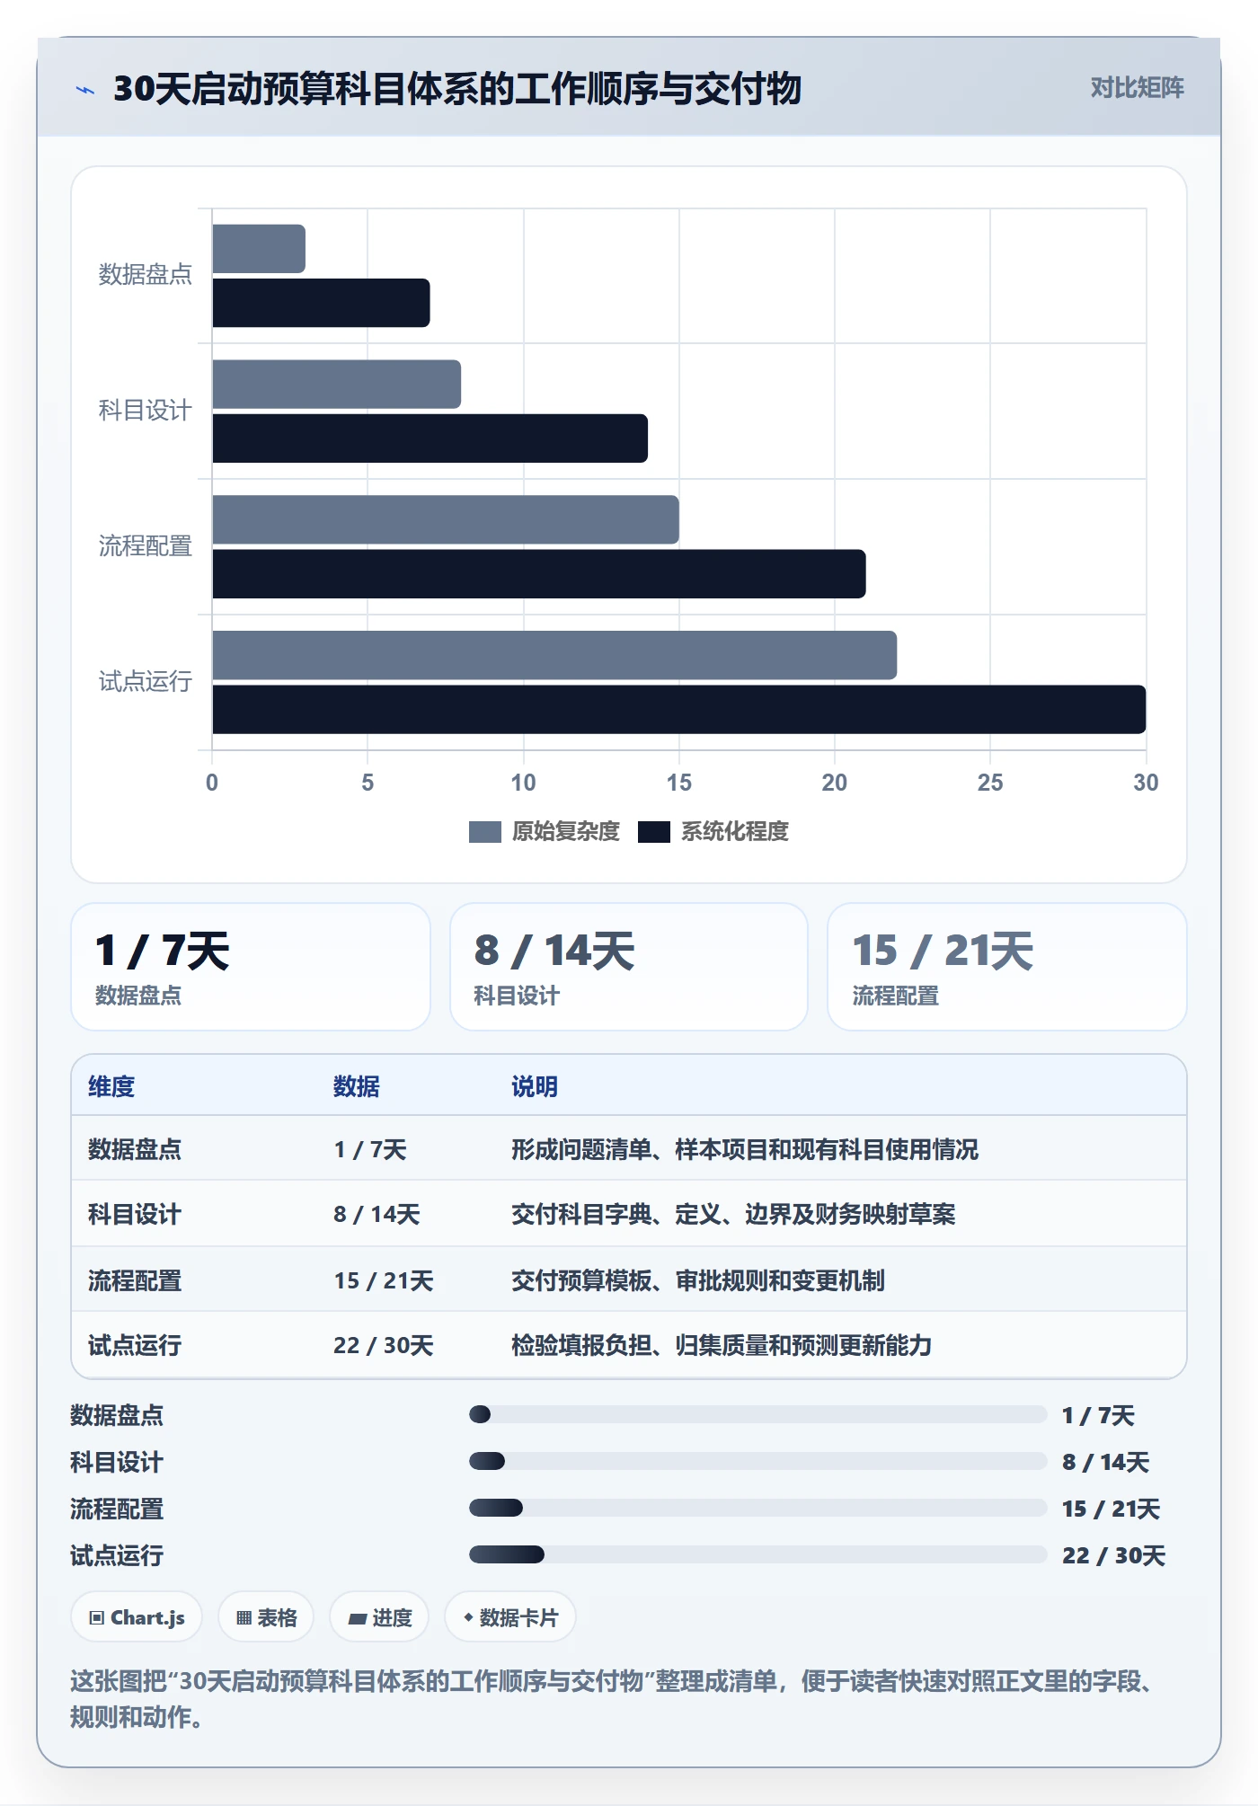Image resolution: width=1258 pixels, height=1806 pixels.
Task: Click the 数据盘点 progress bar
Action: coord(757,1414)
